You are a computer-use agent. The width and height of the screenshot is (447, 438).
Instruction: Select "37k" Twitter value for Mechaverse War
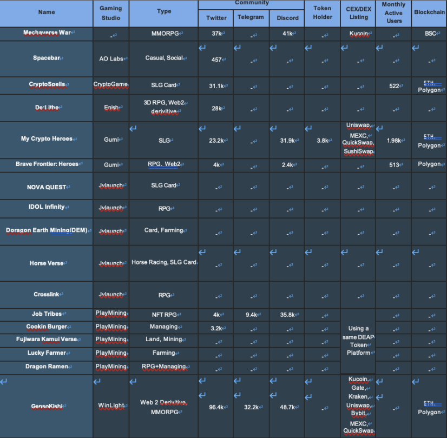tap(217, 34)
